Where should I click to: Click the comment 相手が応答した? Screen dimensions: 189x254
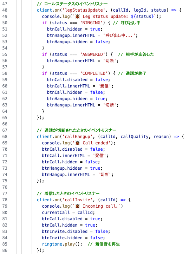click(x=136, y=54)
